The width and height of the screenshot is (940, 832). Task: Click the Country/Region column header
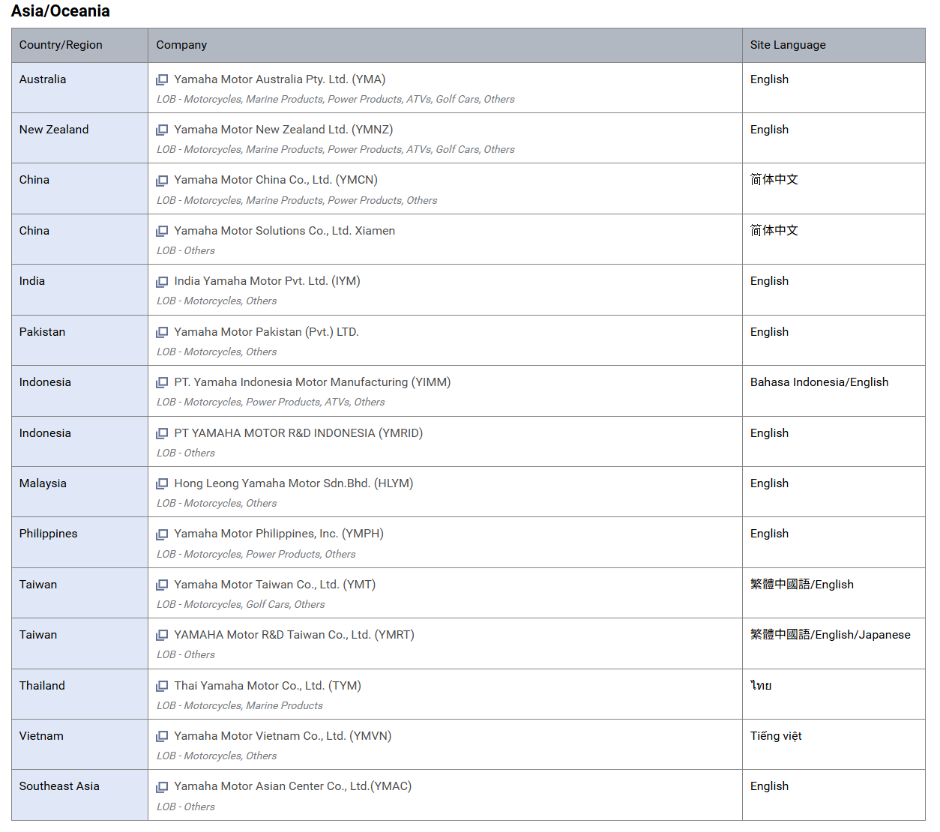pos(79,45)
